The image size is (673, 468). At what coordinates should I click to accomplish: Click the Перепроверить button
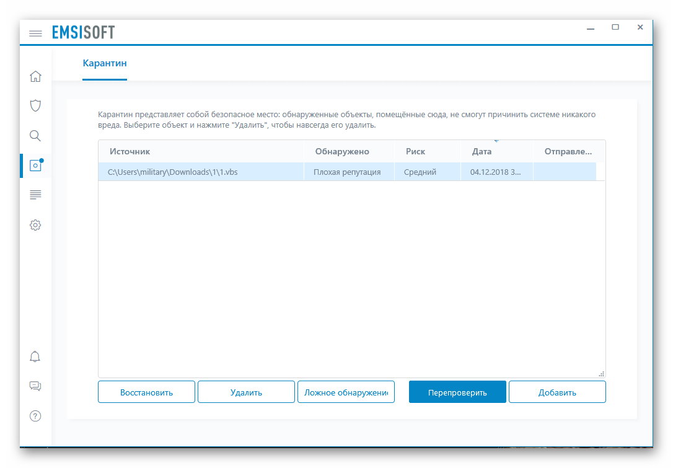click(457, 392)
